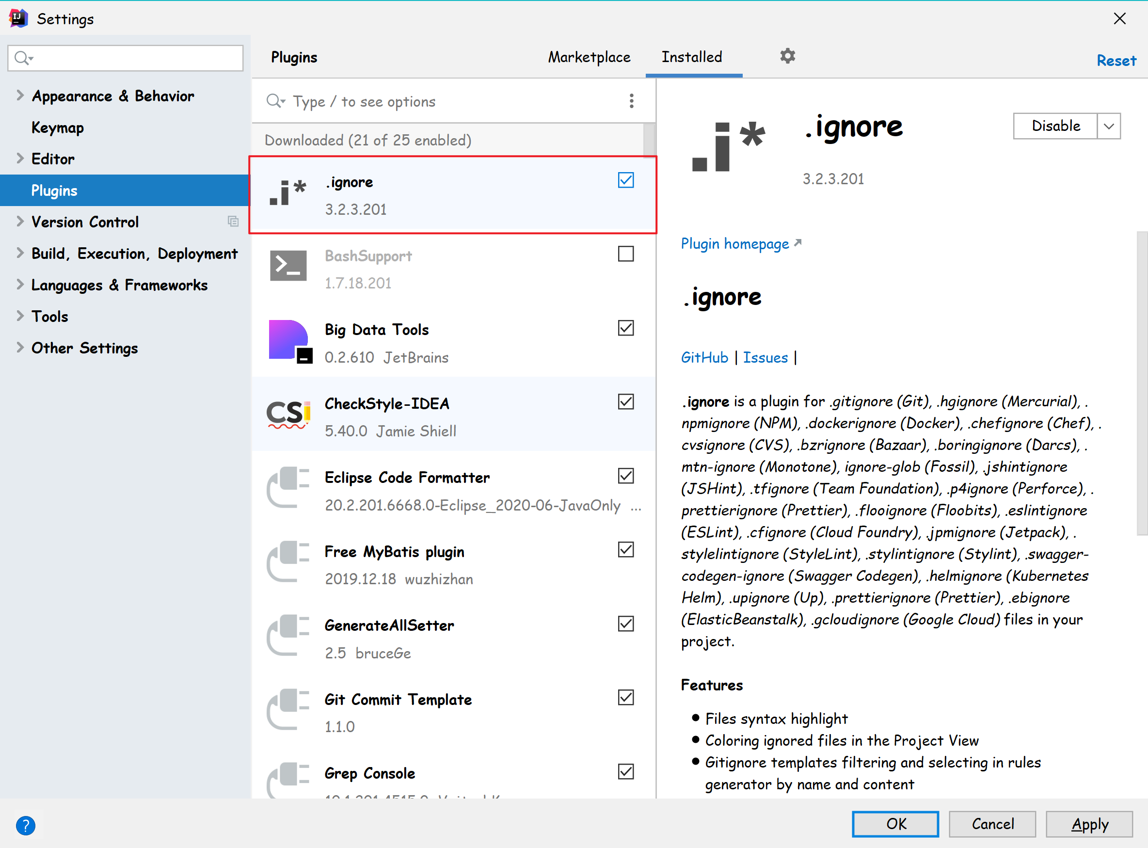Click the OK button
The height and width of the screenshot is (848, 1148).
tap(895, 824)
